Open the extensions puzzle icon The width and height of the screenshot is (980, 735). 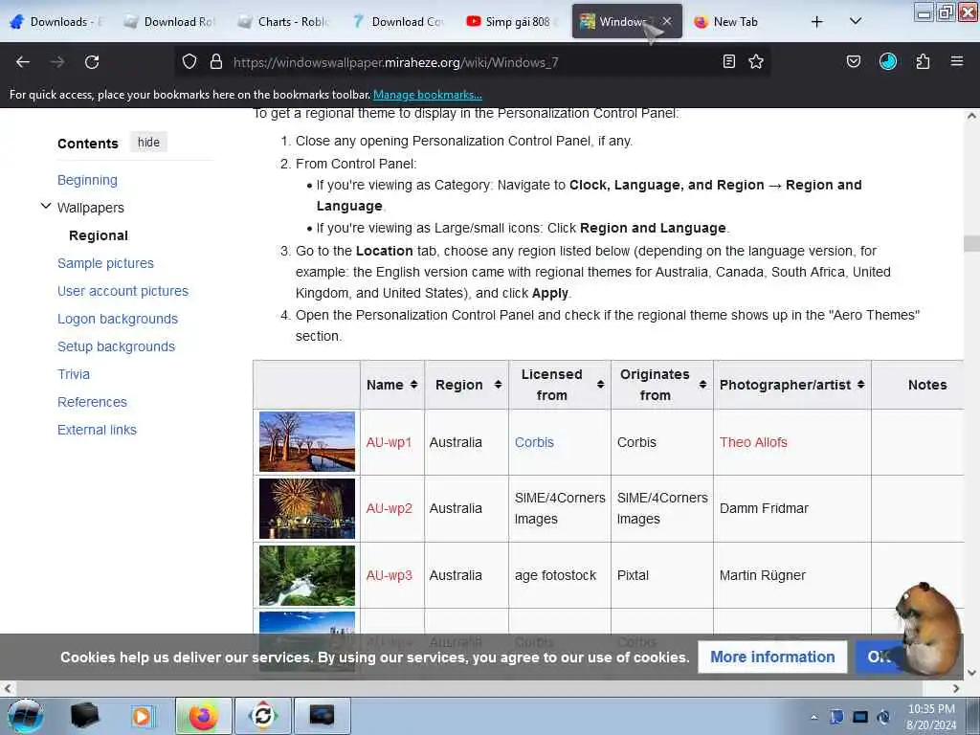(x=923, y=62)
